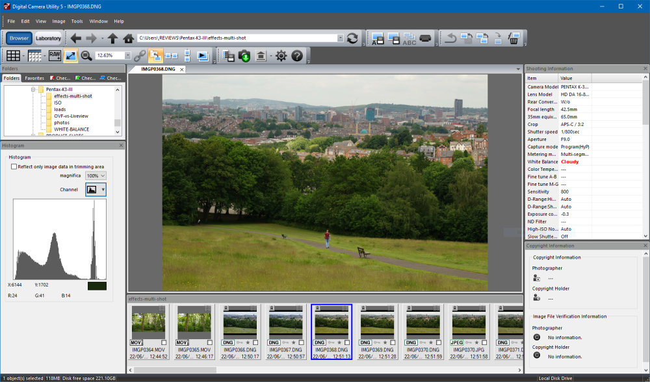650x382 pixels.
Task: Enable Reflect only image data in trimming area
Action: tap(14, 166)
